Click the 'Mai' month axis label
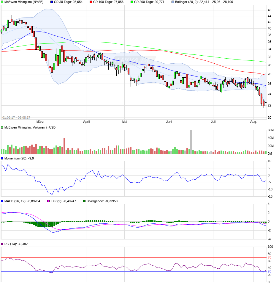 coord(125,122)
